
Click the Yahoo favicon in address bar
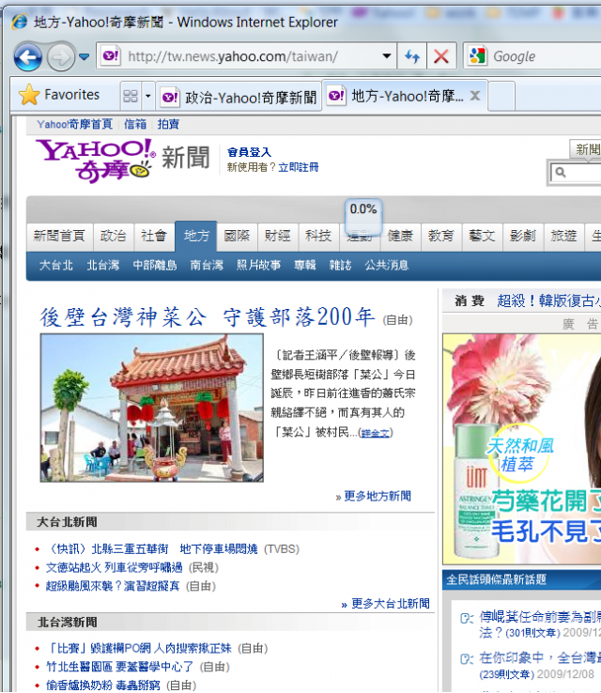click(111, 55)
